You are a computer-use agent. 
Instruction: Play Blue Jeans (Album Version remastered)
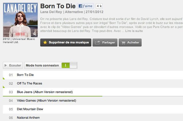(x=45, y=92)
